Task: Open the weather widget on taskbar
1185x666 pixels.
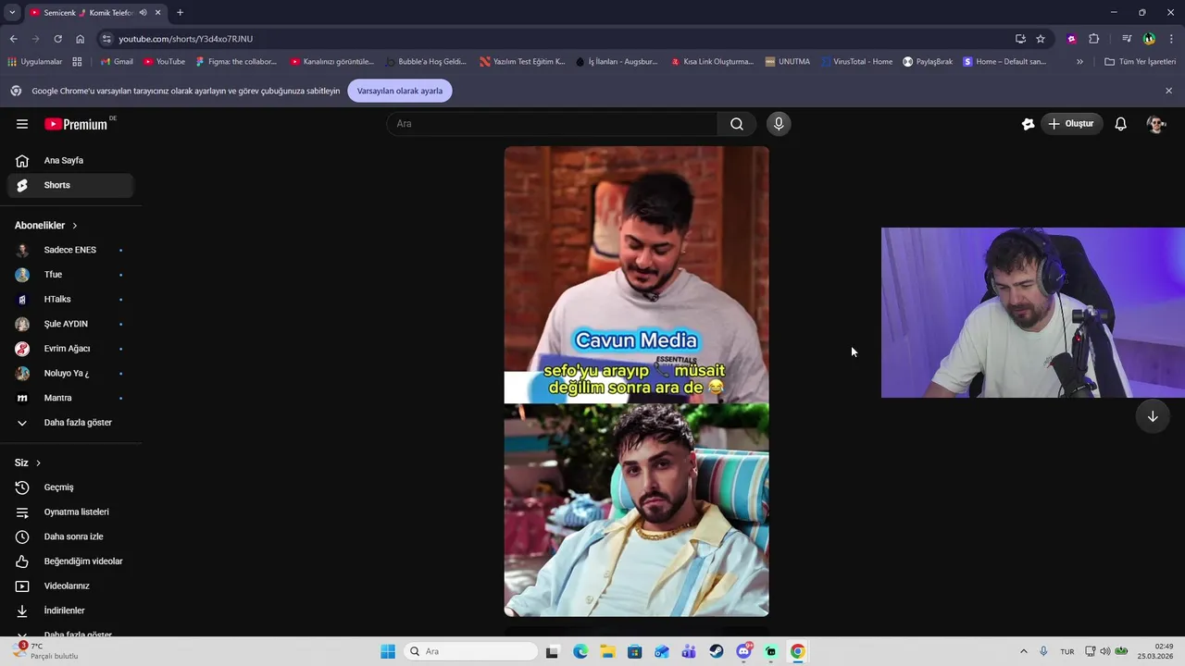Action: coord(44,651)
